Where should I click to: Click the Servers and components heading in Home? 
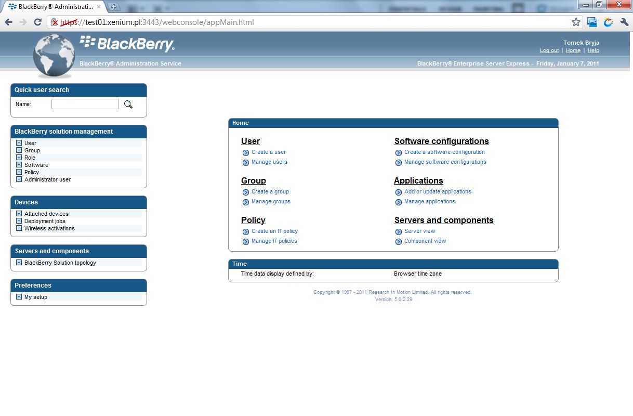[x=444, y=220]
